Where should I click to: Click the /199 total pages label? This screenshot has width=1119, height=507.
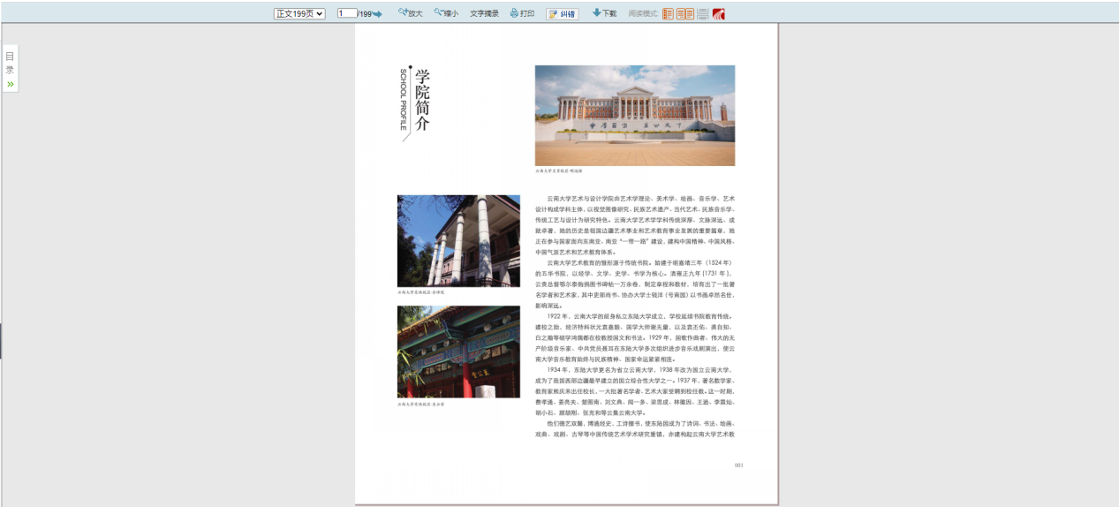(364, 14)
